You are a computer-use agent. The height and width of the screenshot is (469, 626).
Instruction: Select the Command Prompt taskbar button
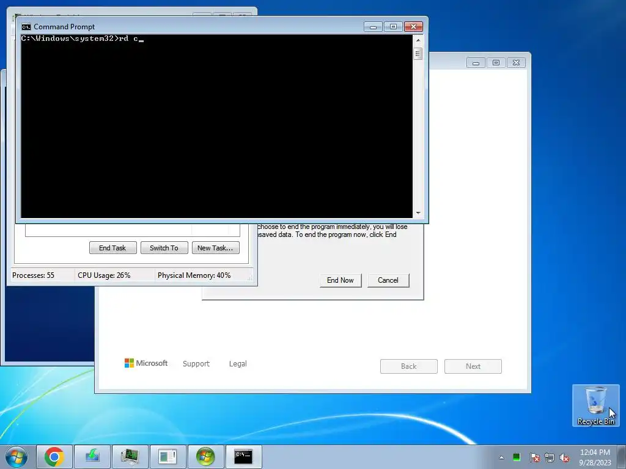tap(243, 457)
